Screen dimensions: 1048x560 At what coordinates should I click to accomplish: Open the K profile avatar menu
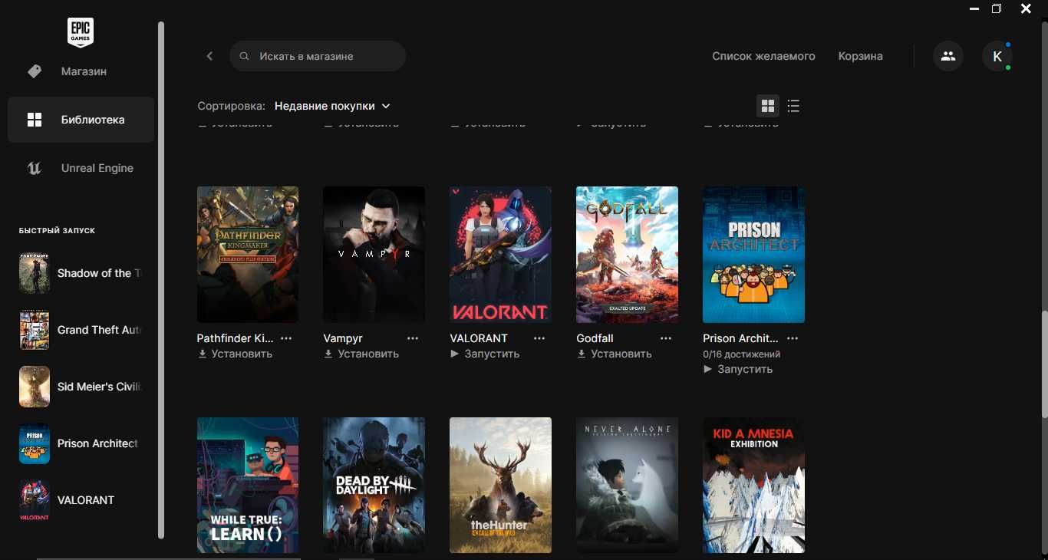pyautogui.click(x=997, y=56)
